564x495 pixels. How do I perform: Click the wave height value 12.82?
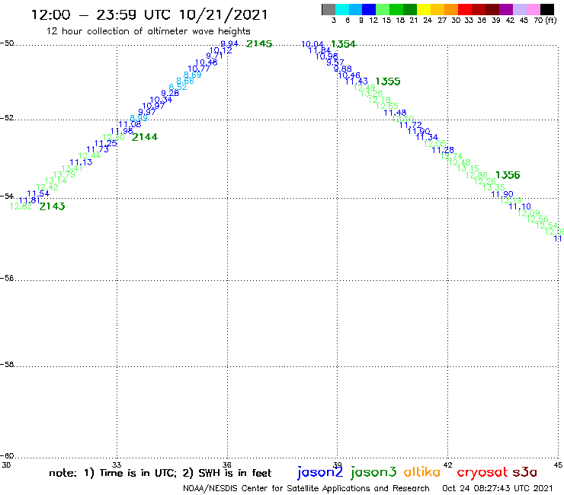click(x=21, y=206)
